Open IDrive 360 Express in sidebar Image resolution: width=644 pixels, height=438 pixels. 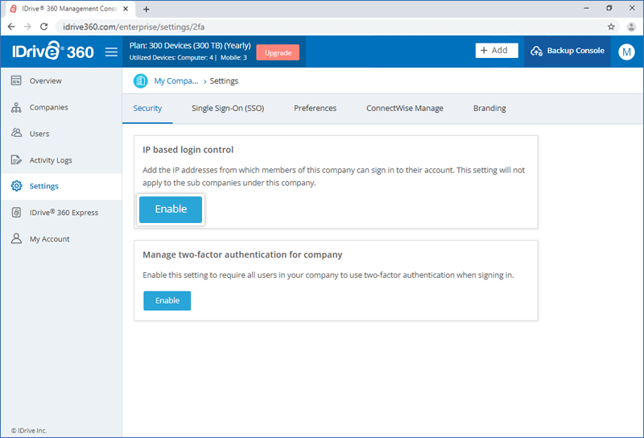(x=62, y=213)
